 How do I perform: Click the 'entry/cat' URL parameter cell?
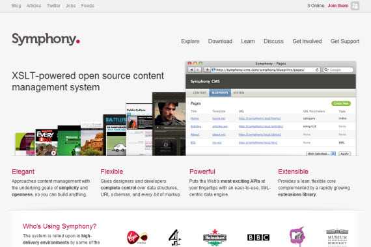click(309, 127)
